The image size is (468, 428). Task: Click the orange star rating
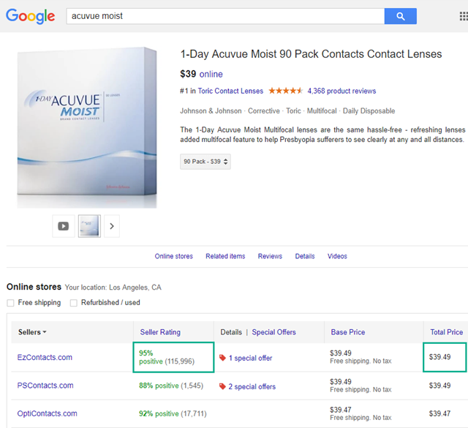pos(285,91)
